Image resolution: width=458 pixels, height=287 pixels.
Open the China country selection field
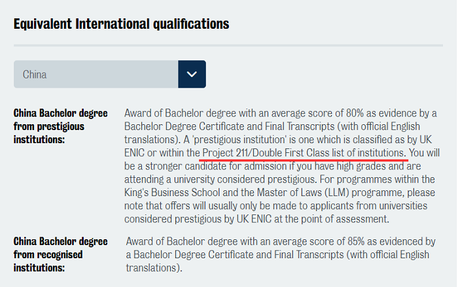click(110, 74)
